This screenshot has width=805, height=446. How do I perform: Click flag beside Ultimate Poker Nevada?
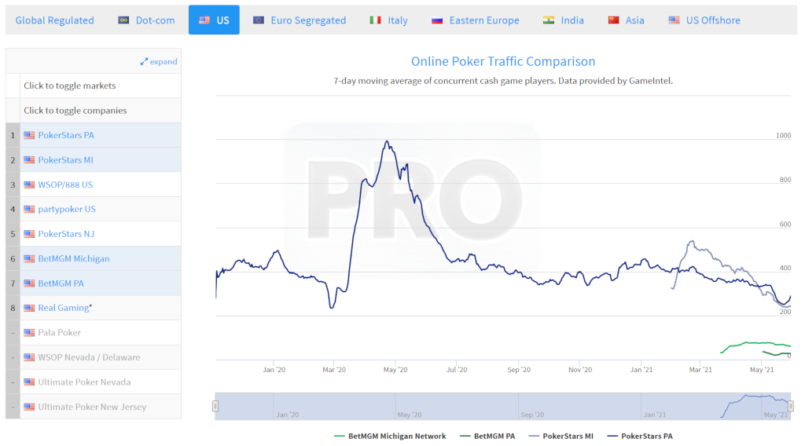tap(29, 382)
